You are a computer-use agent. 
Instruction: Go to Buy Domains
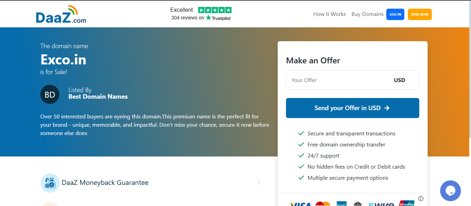(x=367, y=14)
